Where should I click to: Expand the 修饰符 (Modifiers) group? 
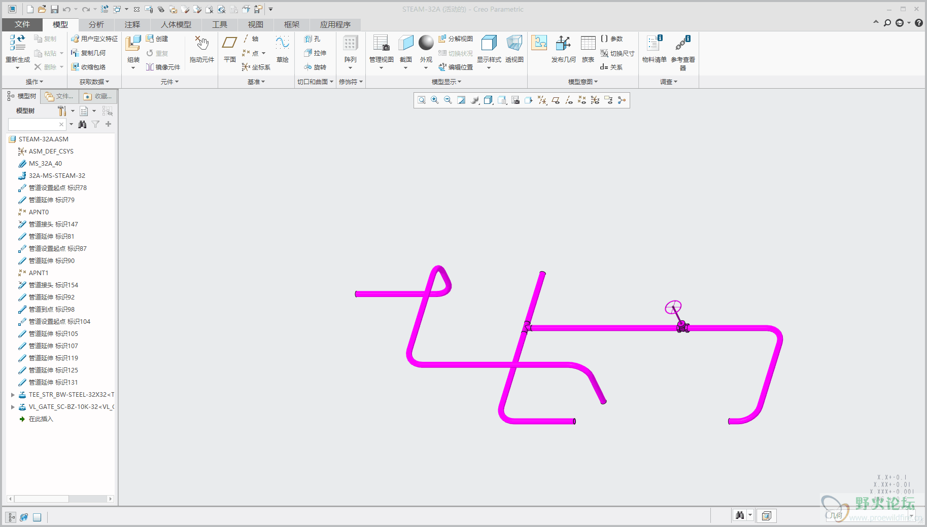[351, 82]
